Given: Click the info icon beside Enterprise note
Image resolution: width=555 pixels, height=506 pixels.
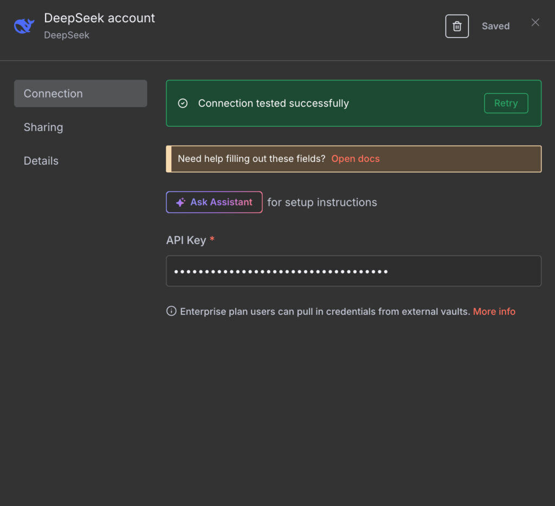Looking at the screenshot, I should coord(171,311).
